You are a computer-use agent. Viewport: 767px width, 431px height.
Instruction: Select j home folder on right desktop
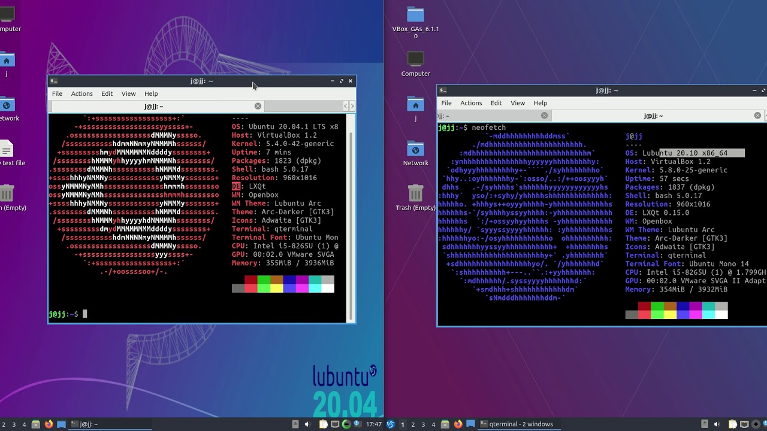(x=415, y=109)
